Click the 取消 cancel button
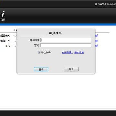The height and width of the screenshot is (116, 116). click(71, 69)
